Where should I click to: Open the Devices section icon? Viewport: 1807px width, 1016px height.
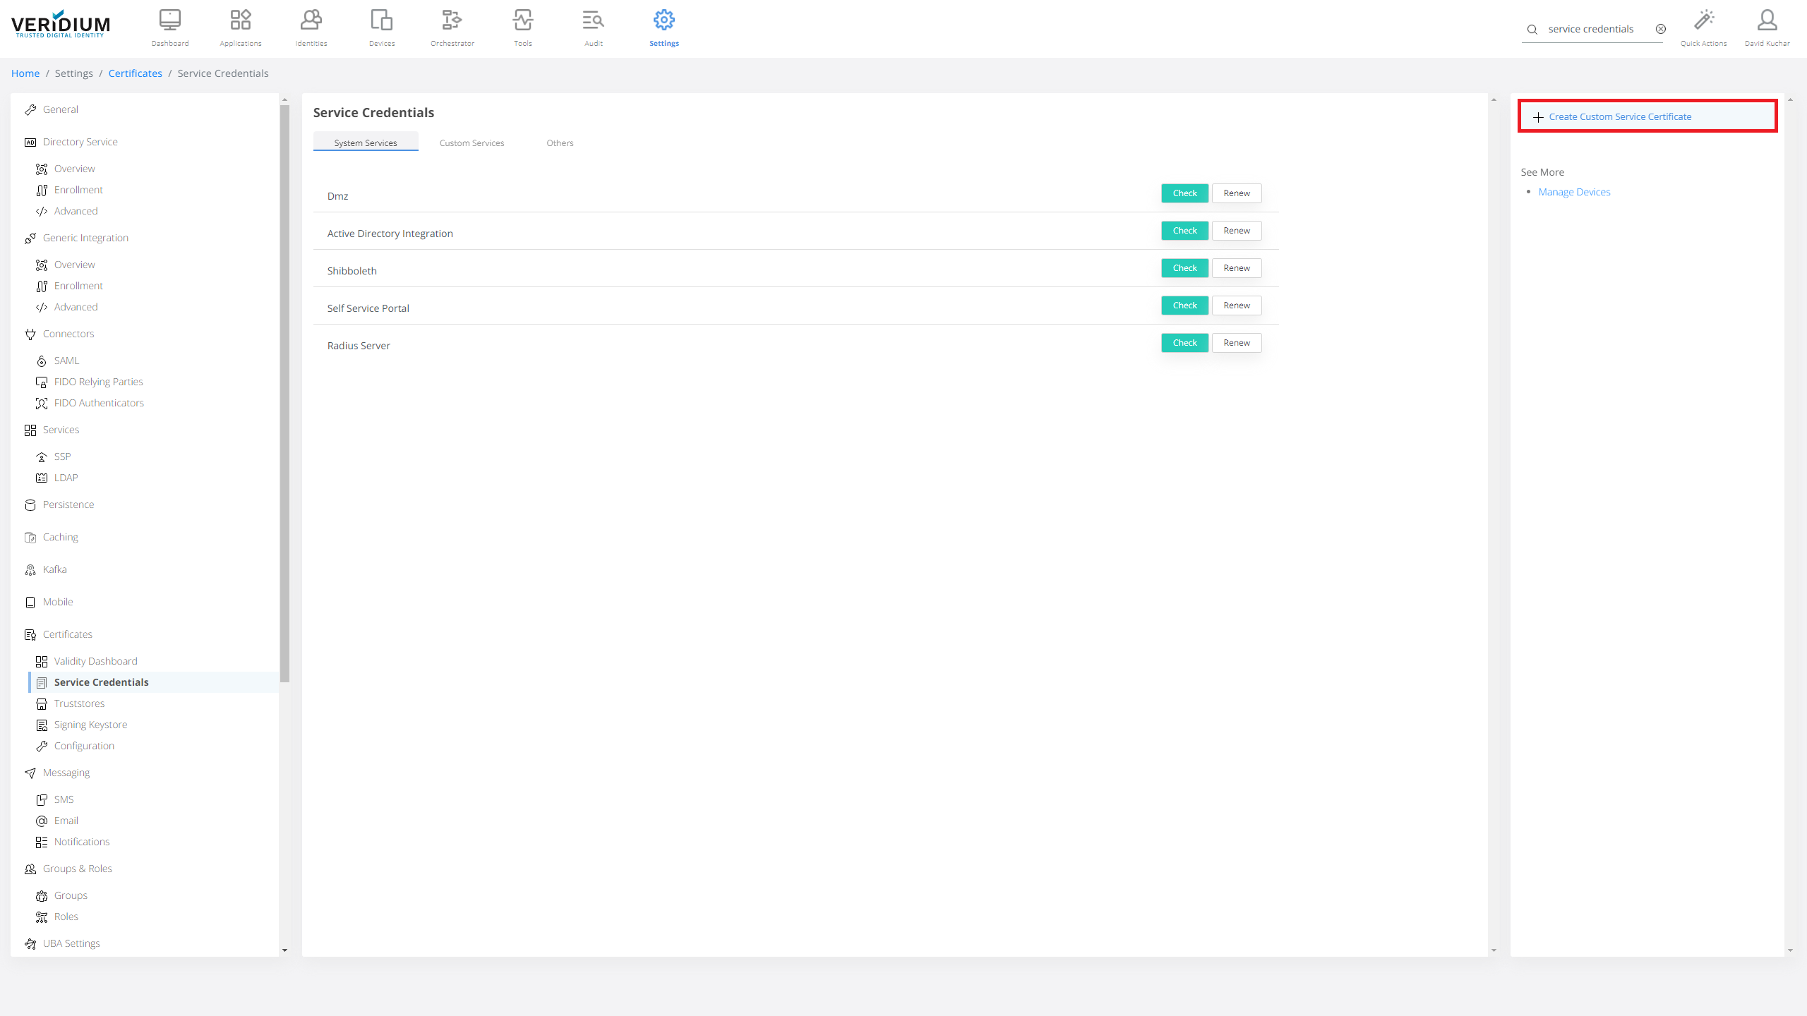pos(381,27)
